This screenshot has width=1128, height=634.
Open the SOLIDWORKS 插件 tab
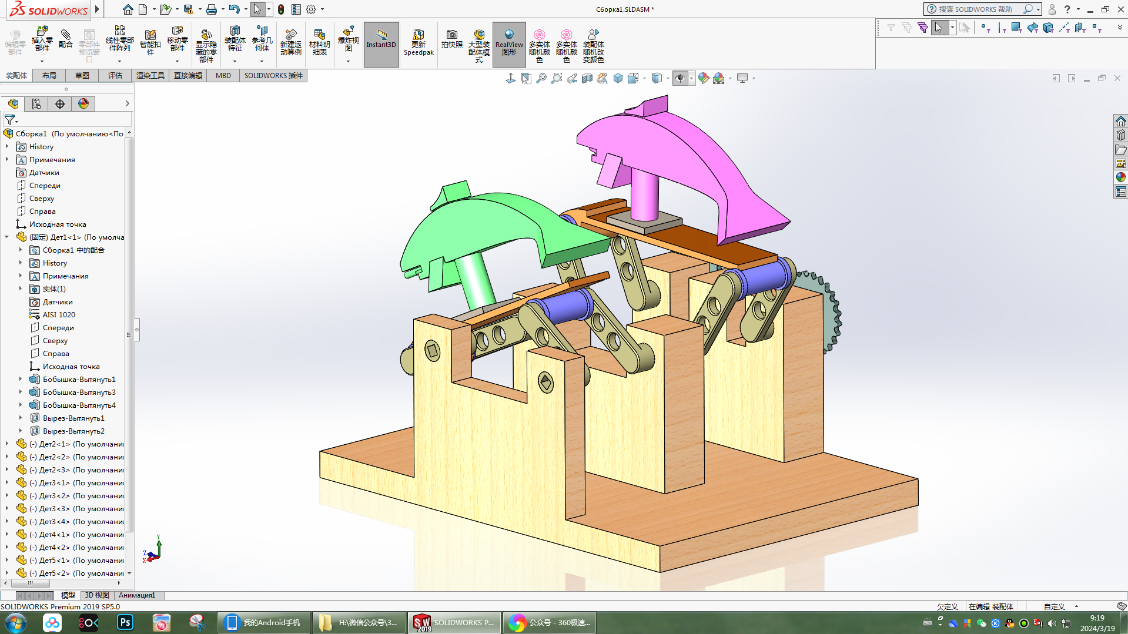273,76
